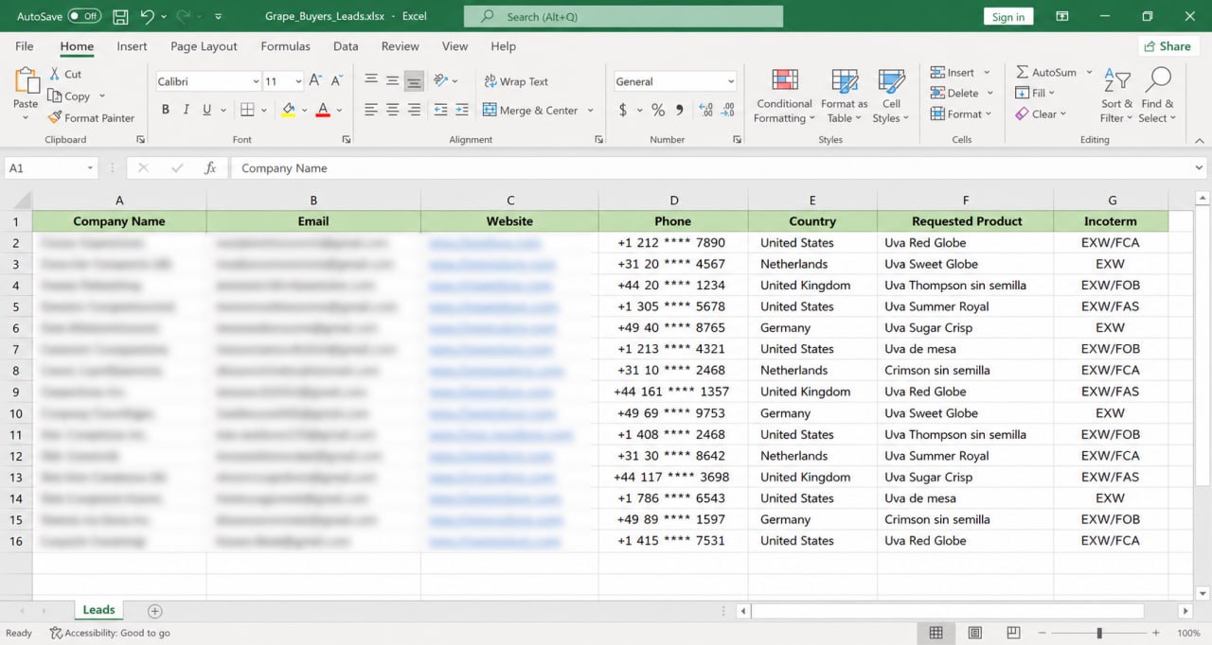Switch to the Formulas tab
This screenshot has height=645, width=1212.
click(285, 46)
